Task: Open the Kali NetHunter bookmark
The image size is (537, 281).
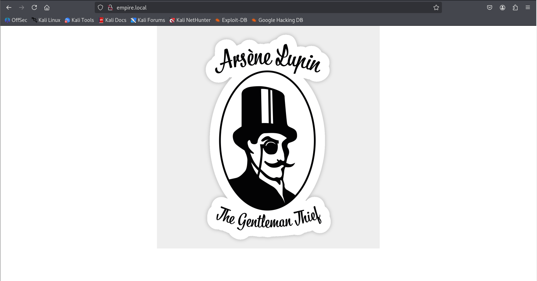Action: point(190,20)
